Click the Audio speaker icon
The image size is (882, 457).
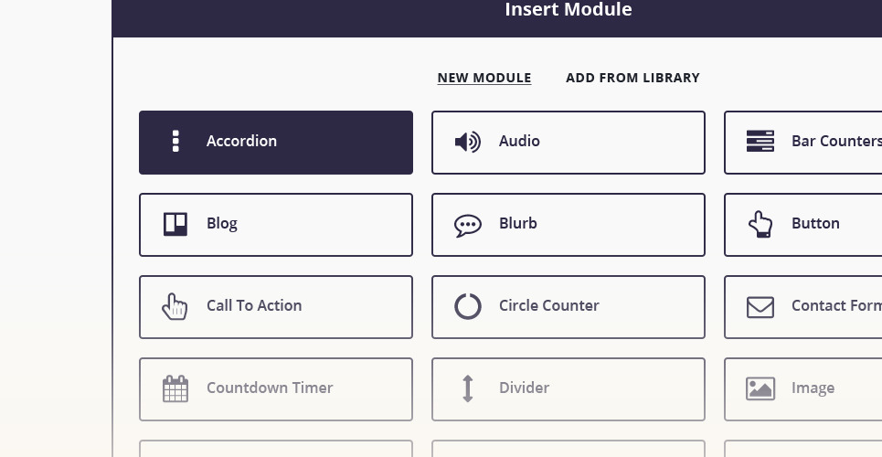467,142
